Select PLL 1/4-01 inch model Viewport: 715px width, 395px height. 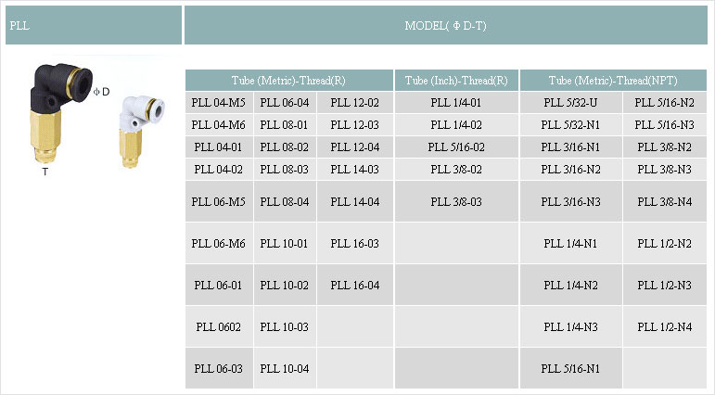(456, 103)
